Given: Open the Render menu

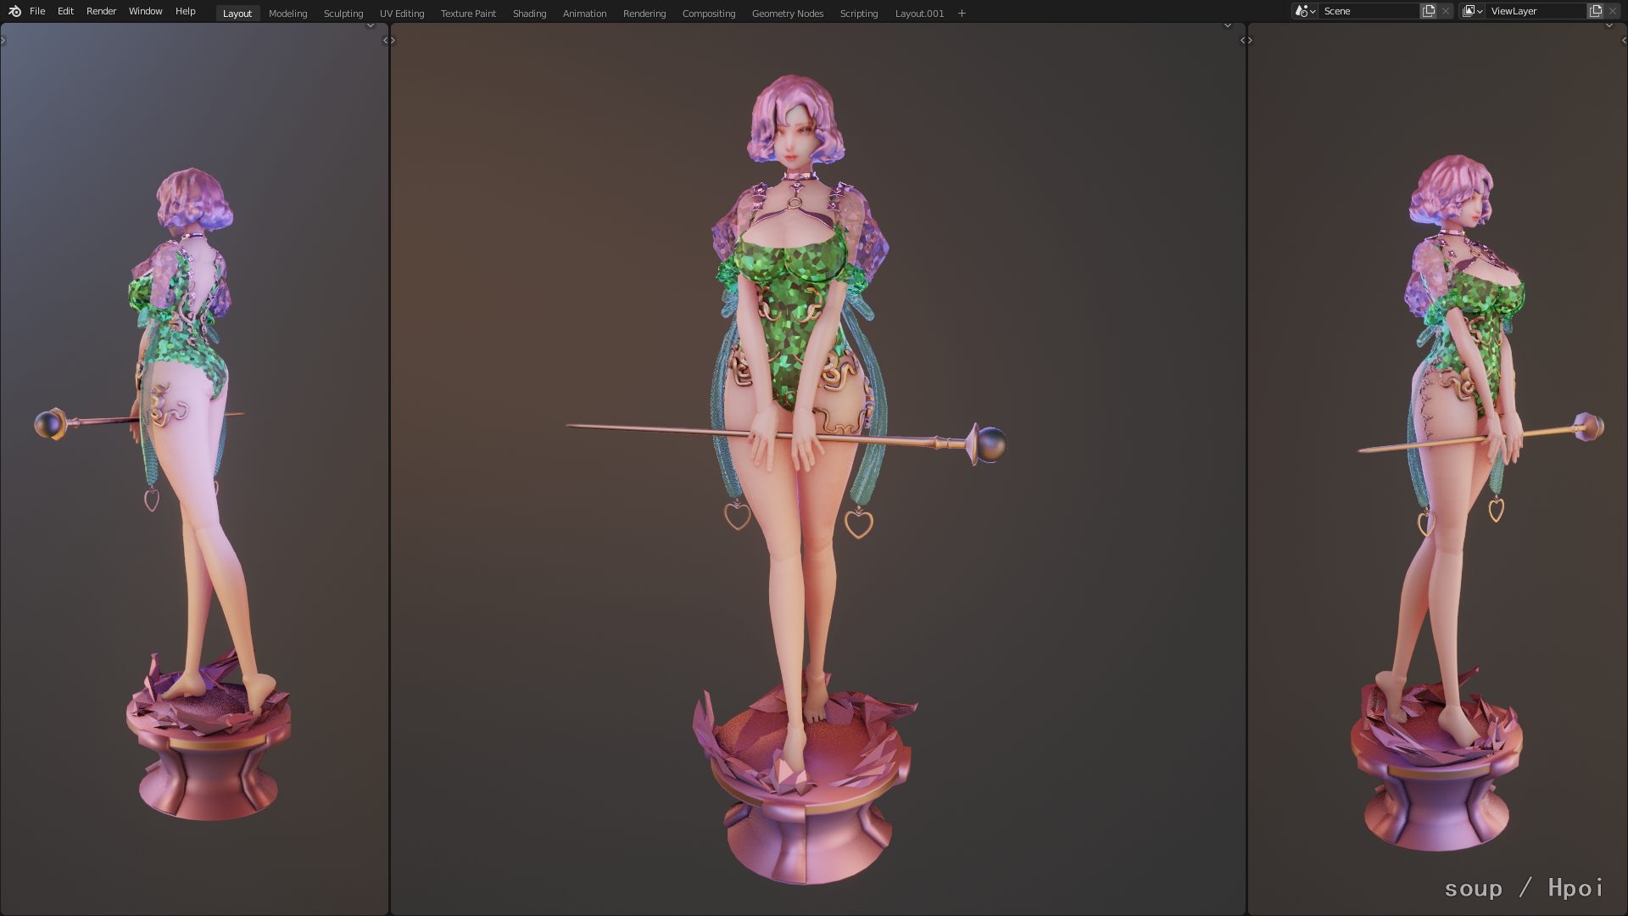Looking at the screenshot, I should 101,11.
